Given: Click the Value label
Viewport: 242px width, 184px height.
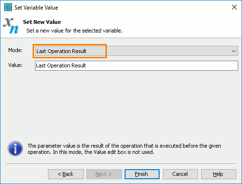Looking at the screenshot, I should pos(15,65).
